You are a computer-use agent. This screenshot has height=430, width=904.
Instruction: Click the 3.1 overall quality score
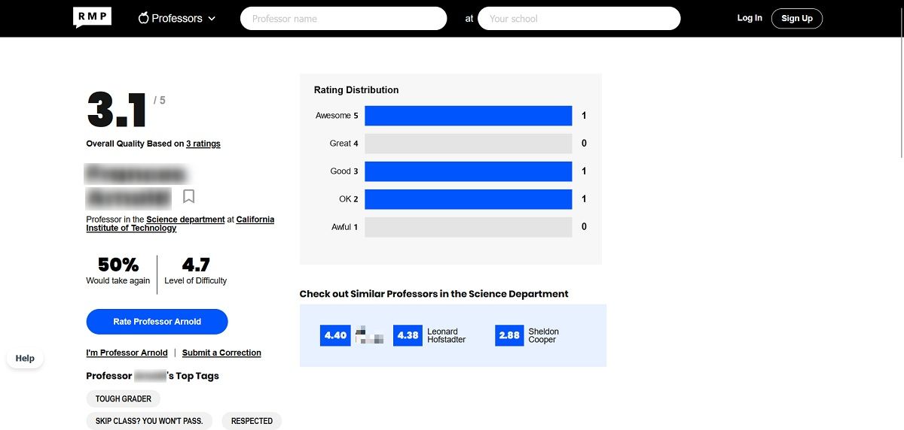tap(118, 111)
